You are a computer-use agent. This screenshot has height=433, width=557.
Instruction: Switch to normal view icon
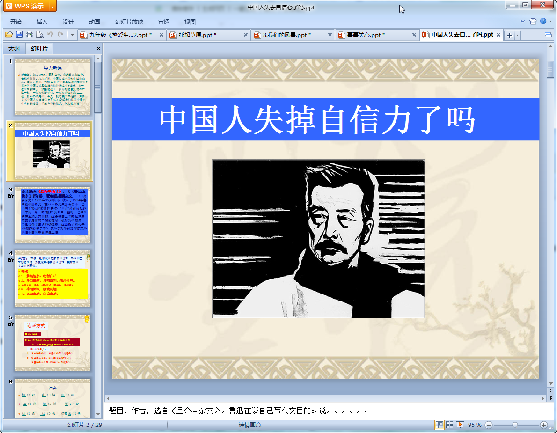(x=440, y=425)
